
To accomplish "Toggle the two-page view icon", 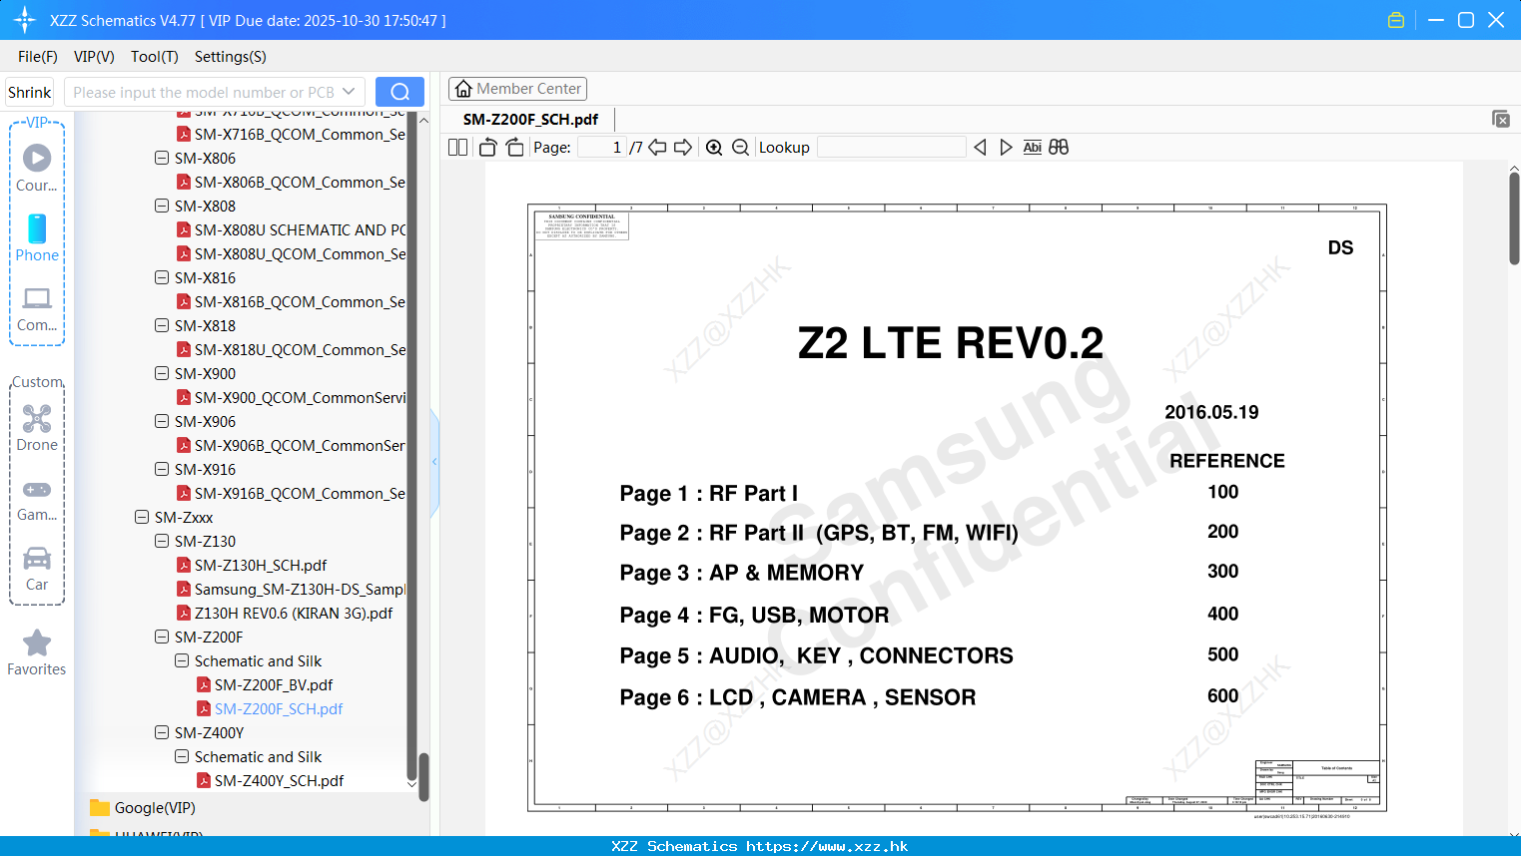I will click(x=457, y=148).
